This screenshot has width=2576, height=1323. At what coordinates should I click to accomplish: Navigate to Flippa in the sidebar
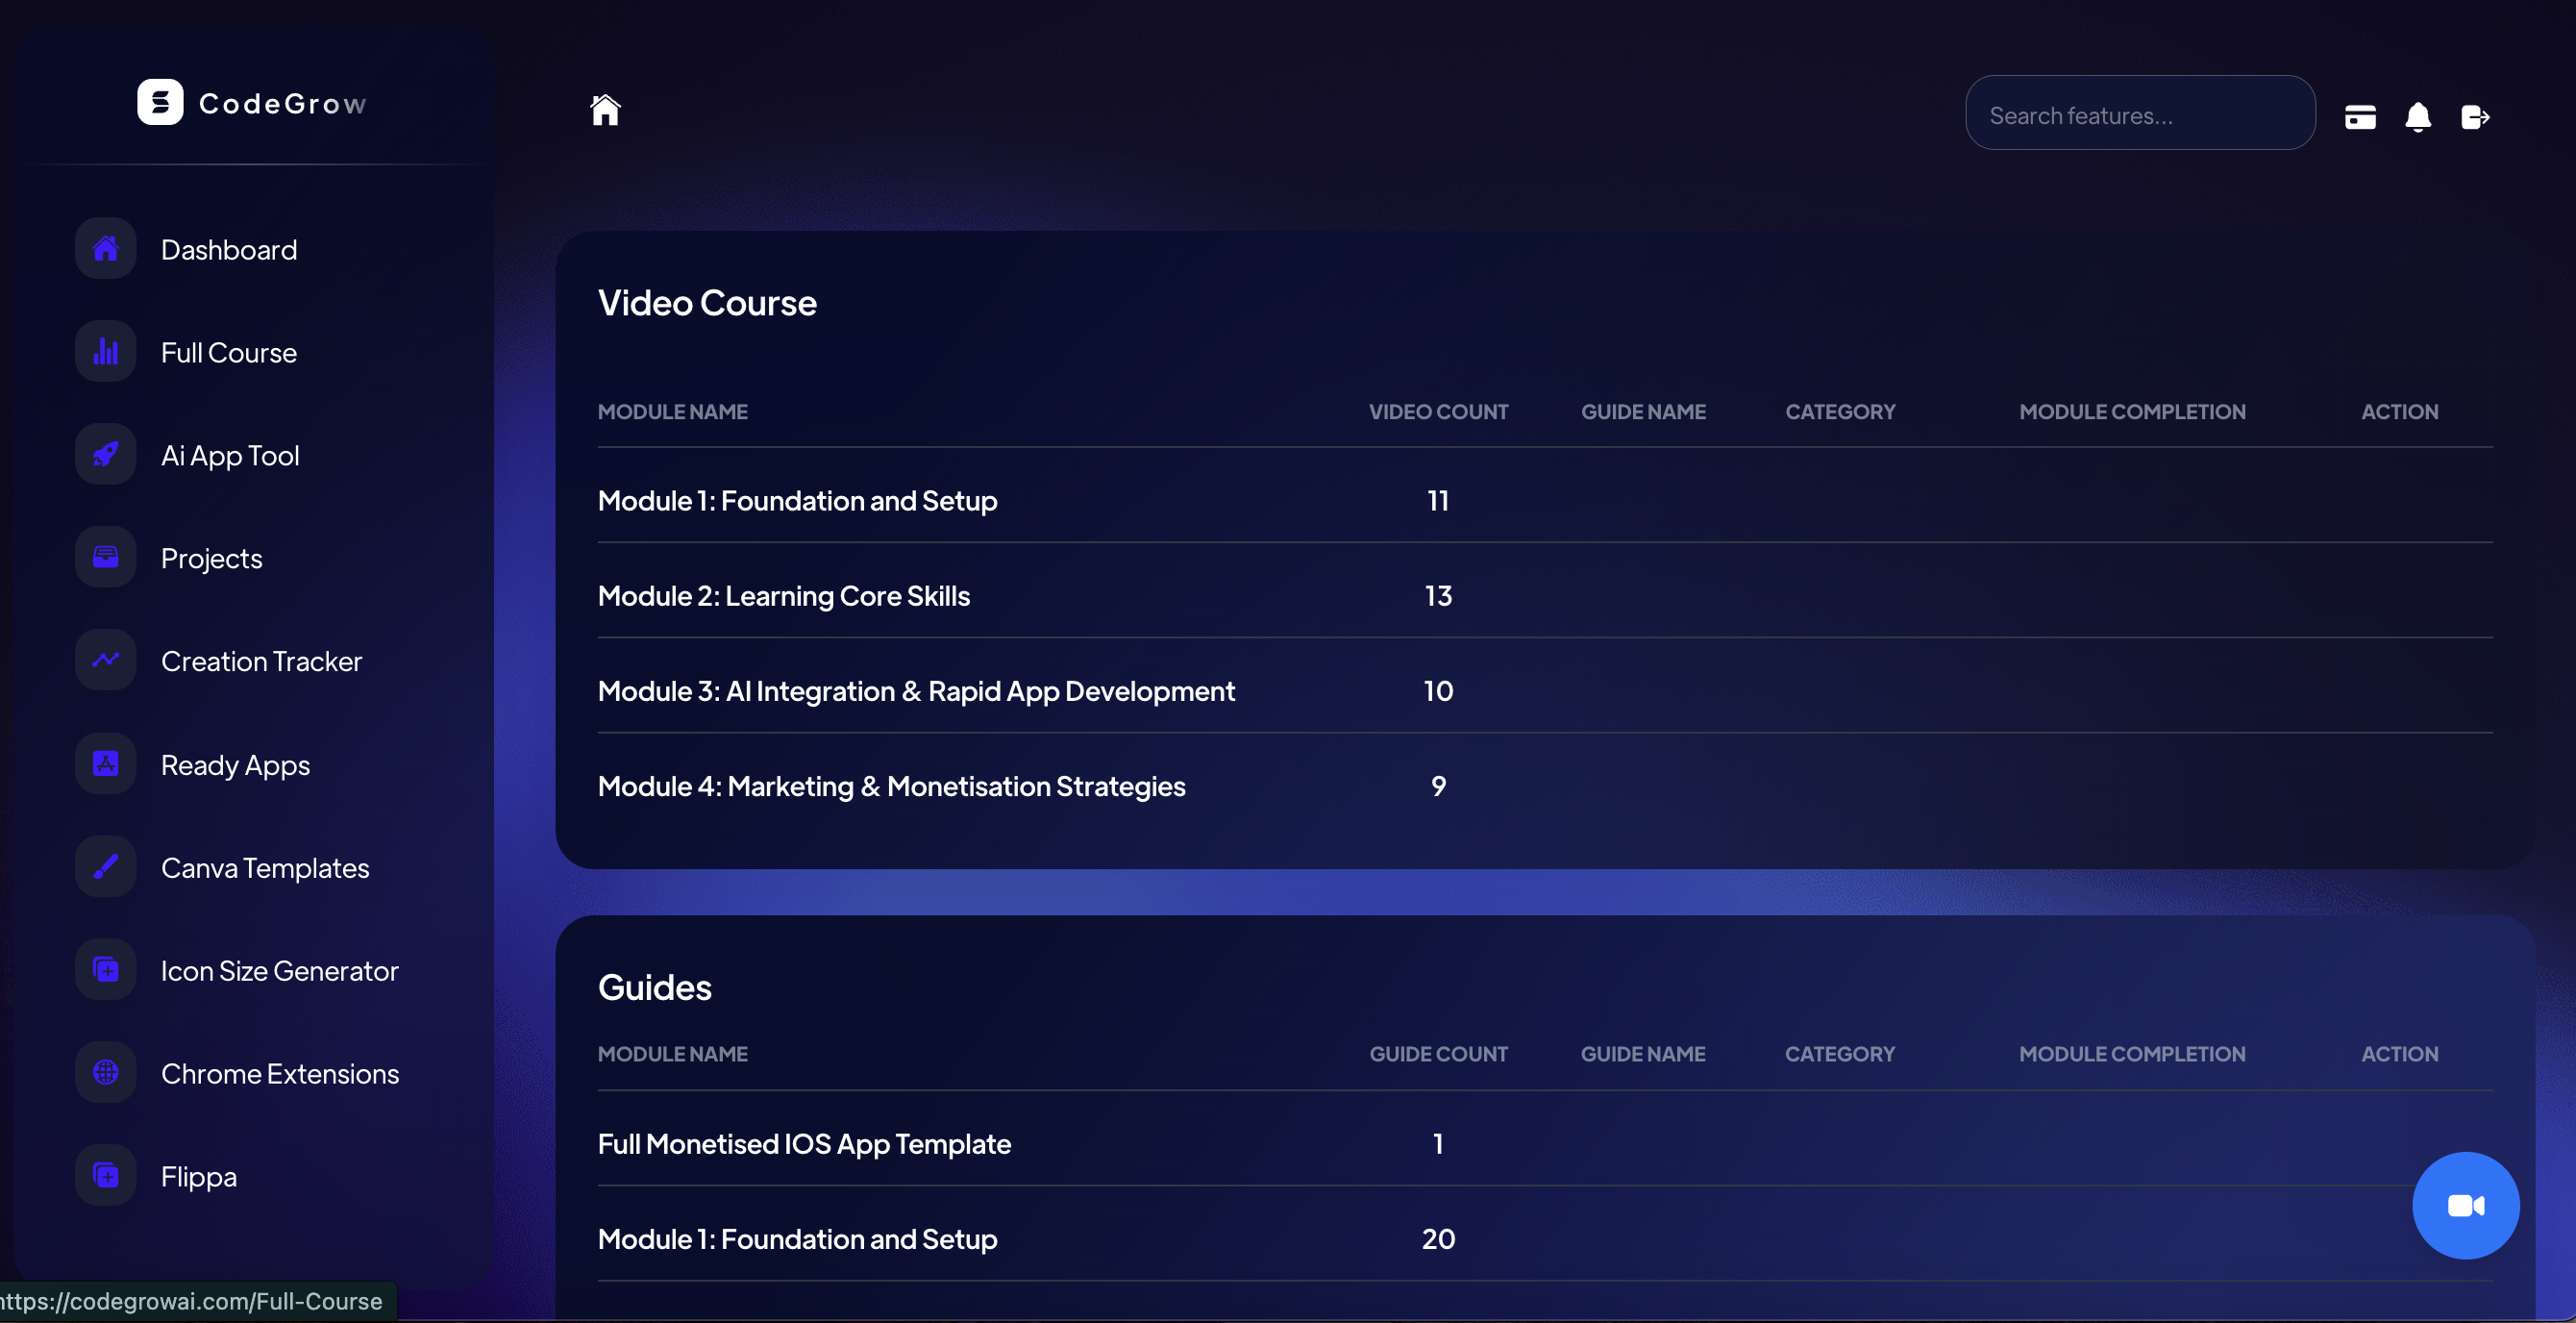(199, 1176)
